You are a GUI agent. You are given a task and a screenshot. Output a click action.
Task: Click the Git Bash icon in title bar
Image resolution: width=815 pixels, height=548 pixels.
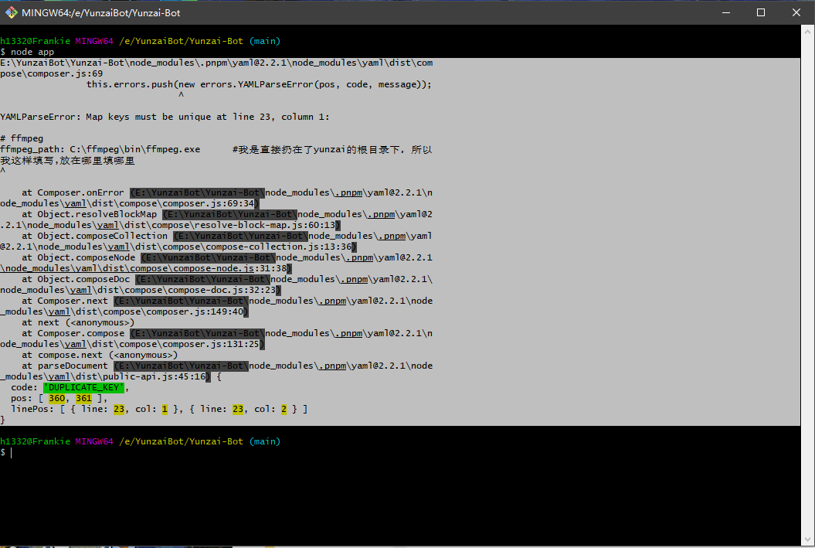pyautogui.click(x=12, y=13)
